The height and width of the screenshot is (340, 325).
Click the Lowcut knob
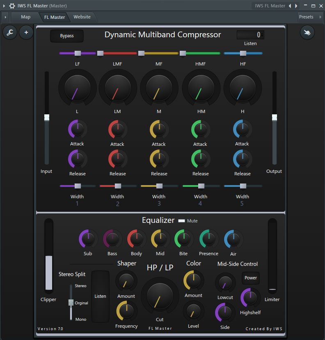[225, 283]
